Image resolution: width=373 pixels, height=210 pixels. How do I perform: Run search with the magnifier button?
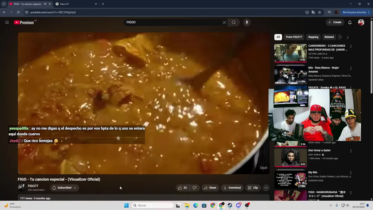pyautogui.click(x=234, y=22)
